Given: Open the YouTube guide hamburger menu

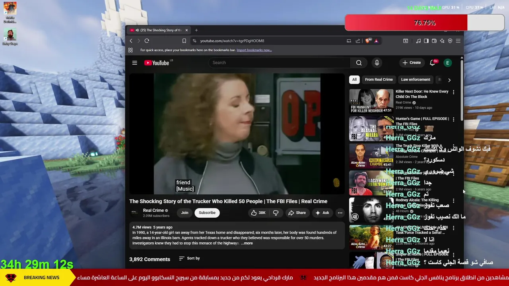Looking at the screenshot, I should [135, 63].
